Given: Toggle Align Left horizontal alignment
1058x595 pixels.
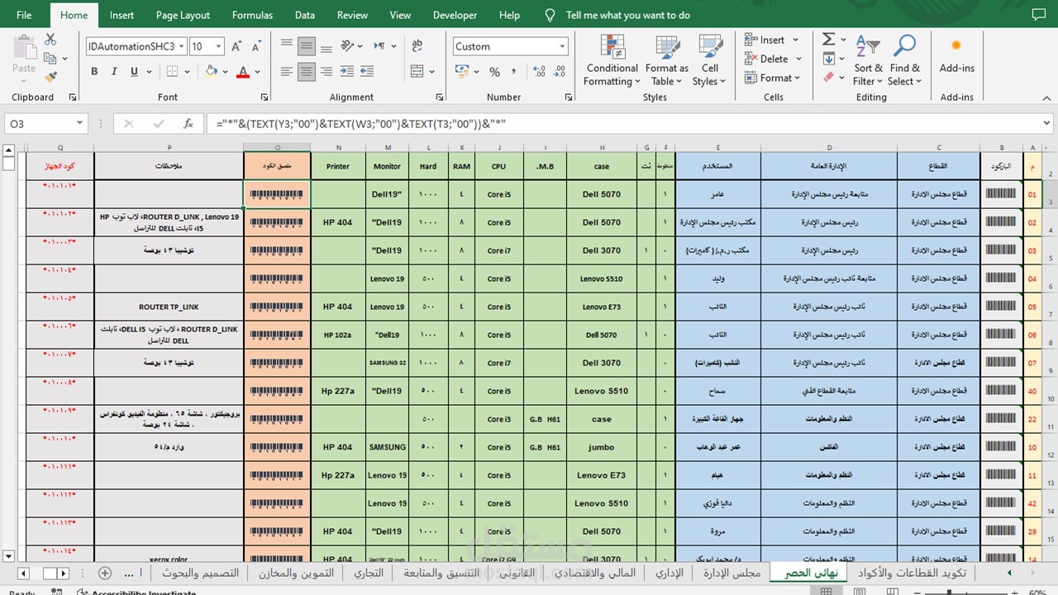Looking at the screenshot, I should pos(286,72).
